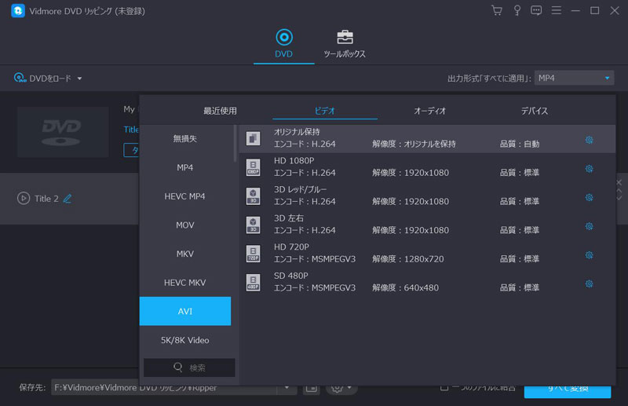
Task: Open settings gear for 3D 左右 preset
Action: click(589, 226)
